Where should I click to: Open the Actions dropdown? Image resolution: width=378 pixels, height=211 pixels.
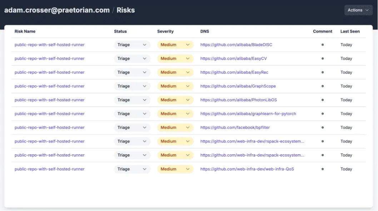pyautogui.click(x=358, y=10)
